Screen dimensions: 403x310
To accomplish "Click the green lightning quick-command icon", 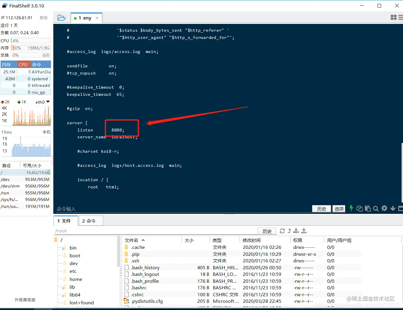I will [351, 208].
